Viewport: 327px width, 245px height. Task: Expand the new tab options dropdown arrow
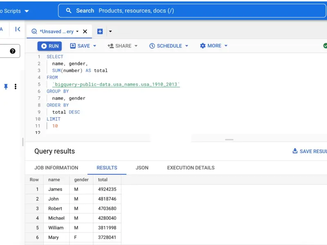110,31
